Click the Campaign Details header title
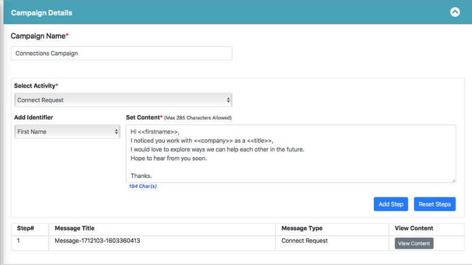 pos(41,13)
